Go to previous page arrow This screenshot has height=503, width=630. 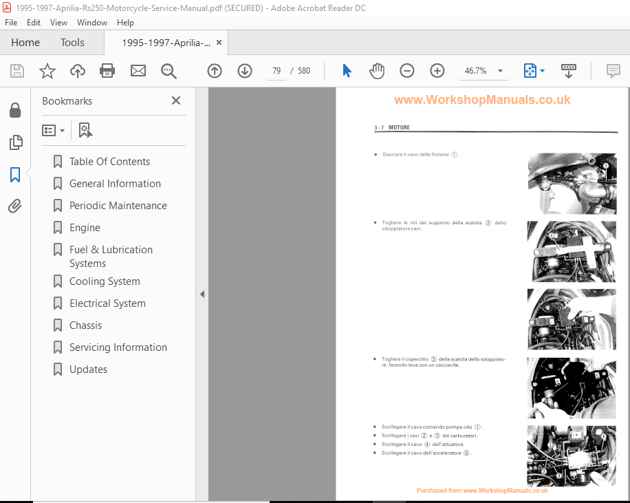pyautogui.click(x=215, y=71)
